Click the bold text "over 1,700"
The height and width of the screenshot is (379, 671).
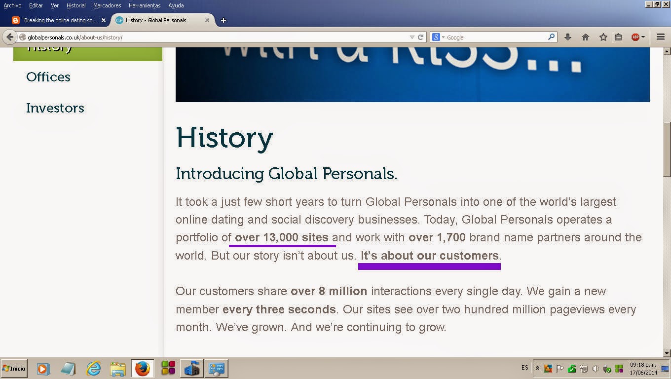click(437, 237)
